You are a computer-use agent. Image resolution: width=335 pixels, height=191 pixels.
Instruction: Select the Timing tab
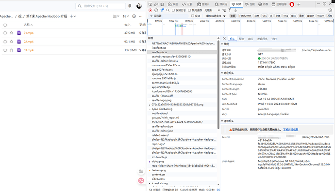click(274, 39)
